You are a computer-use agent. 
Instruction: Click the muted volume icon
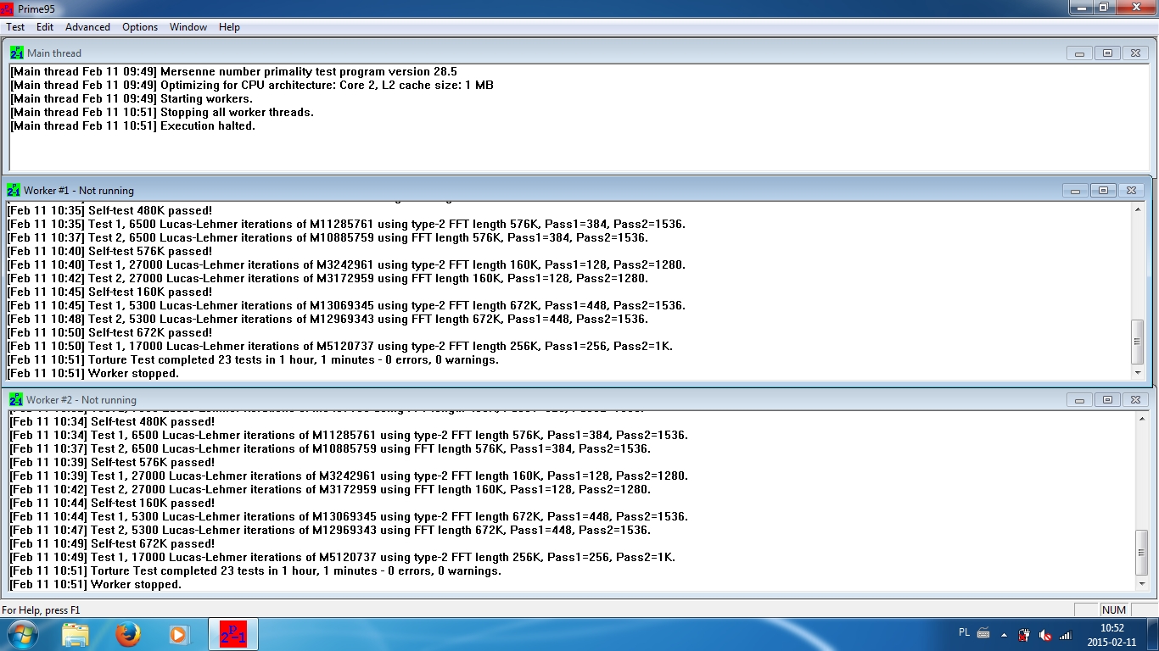click(1045, 634)
